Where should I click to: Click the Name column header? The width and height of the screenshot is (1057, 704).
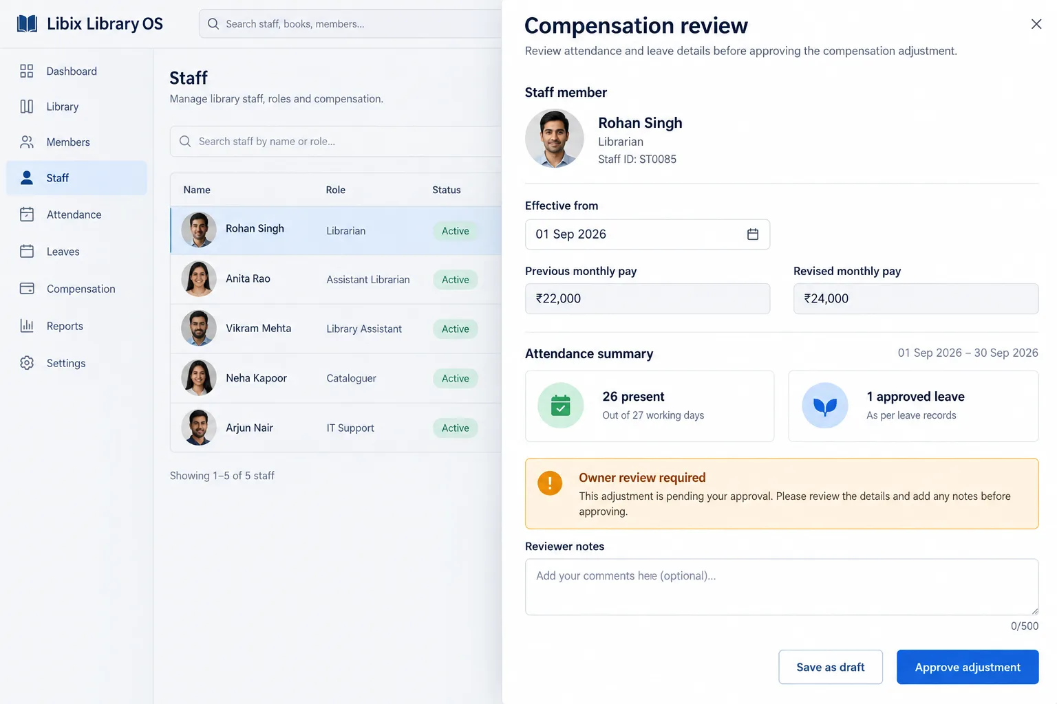click(x=197, y=190)
